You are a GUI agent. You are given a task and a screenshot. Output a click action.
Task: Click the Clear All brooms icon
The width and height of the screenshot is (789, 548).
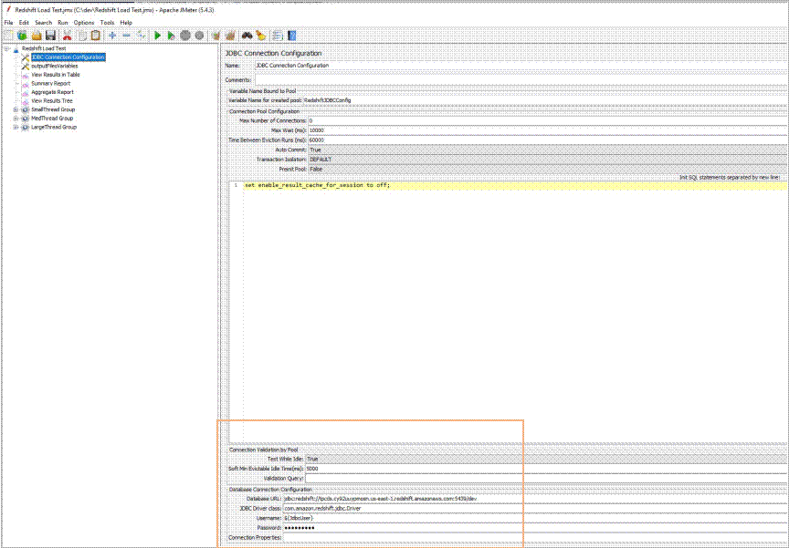(230, 36)
